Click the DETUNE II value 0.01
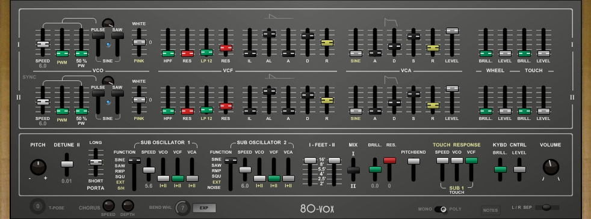591x219 pixels. pyautogui.click(x=67, y=181)
